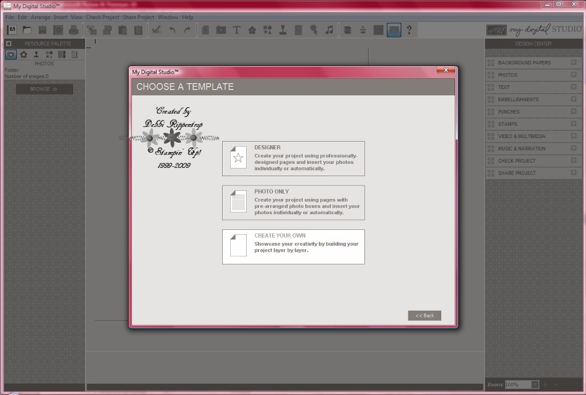
Task: Expand the Text section arrow
Action: tap(574, 87)
